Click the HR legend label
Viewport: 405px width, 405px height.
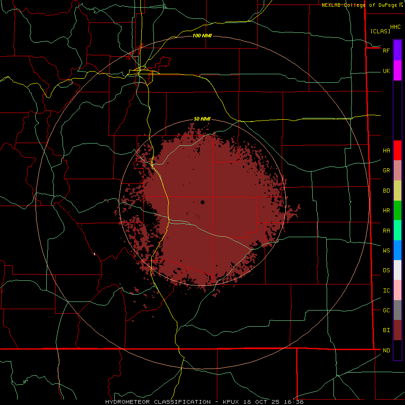pyautogui.click(x=386, y=211)
